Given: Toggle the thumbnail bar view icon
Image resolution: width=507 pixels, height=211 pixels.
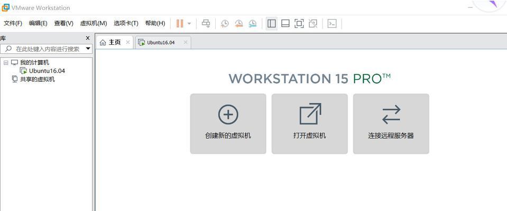Looking at the screenshot, I should click(x=285, y=23).
